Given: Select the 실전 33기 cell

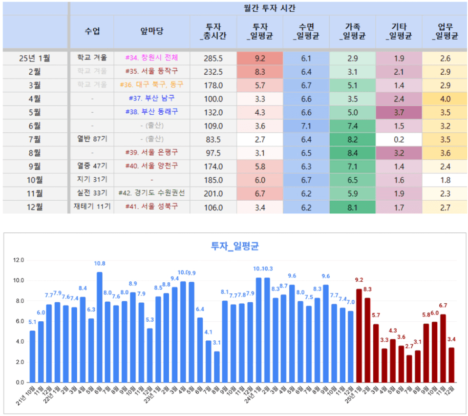Looking at the screenshot, I should point(92,193).
